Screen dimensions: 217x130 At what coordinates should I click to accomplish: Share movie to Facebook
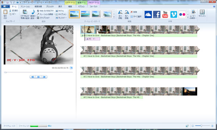pos(157,14)
